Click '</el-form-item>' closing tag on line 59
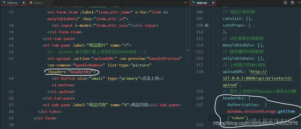Screen dimensions: 301x129 click(x=65, y=32)
